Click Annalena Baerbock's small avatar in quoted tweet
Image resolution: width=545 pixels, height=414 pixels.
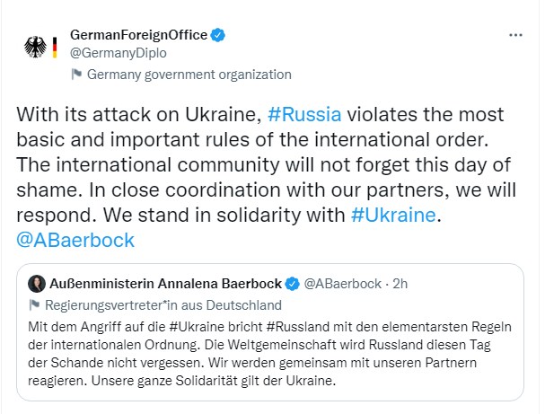click(x=35, y=284)
